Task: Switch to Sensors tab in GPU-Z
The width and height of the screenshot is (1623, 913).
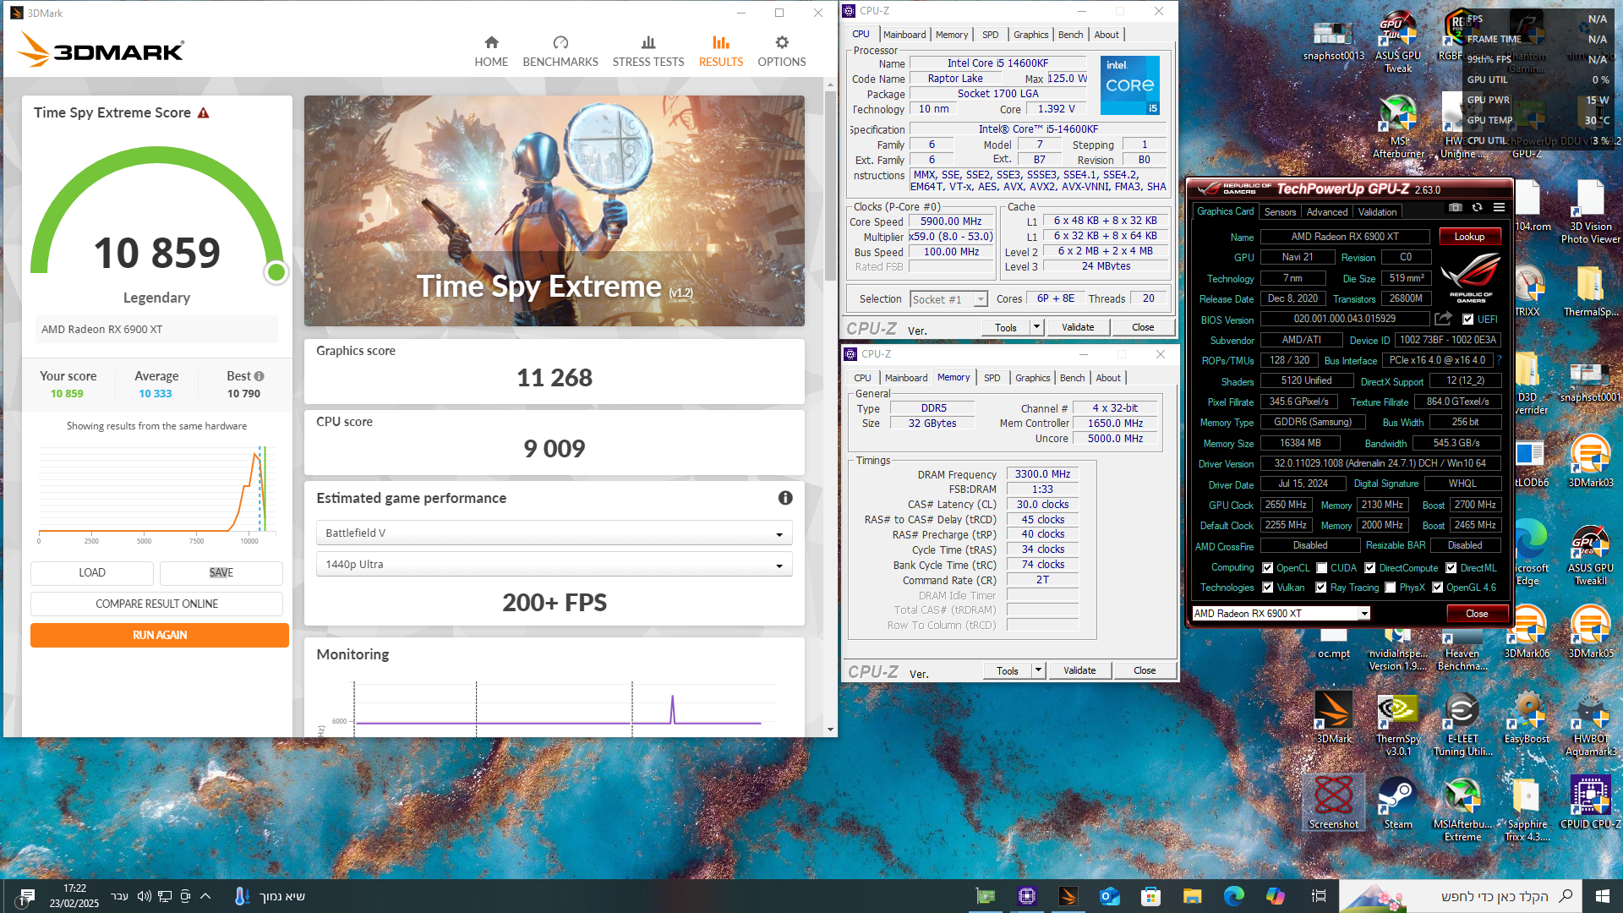Action: [1280, 212]
